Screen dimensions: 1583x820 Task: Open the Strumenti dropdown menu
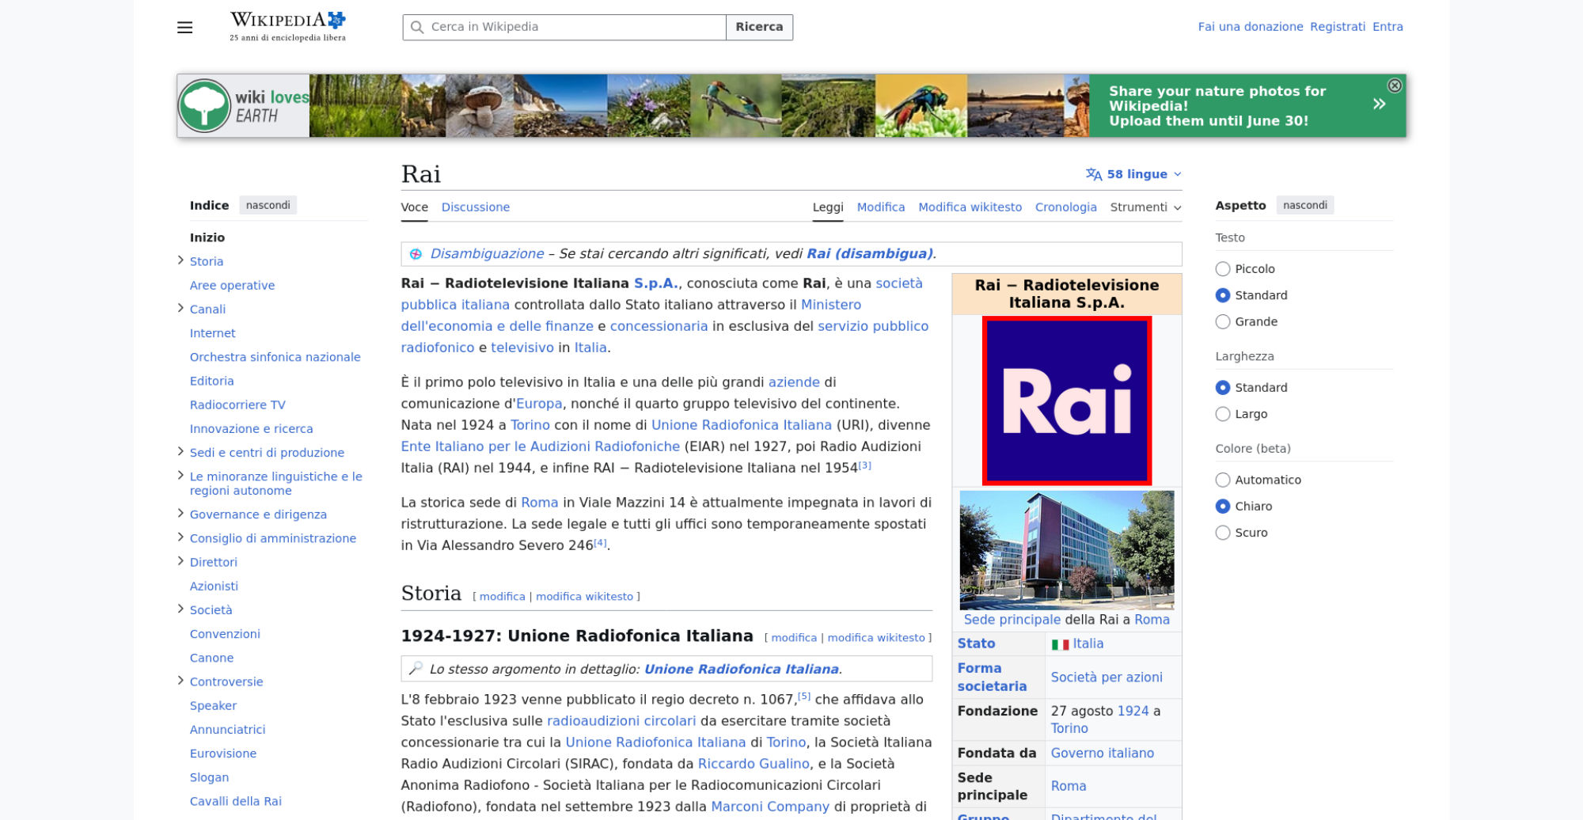[x=1145, y=207]
